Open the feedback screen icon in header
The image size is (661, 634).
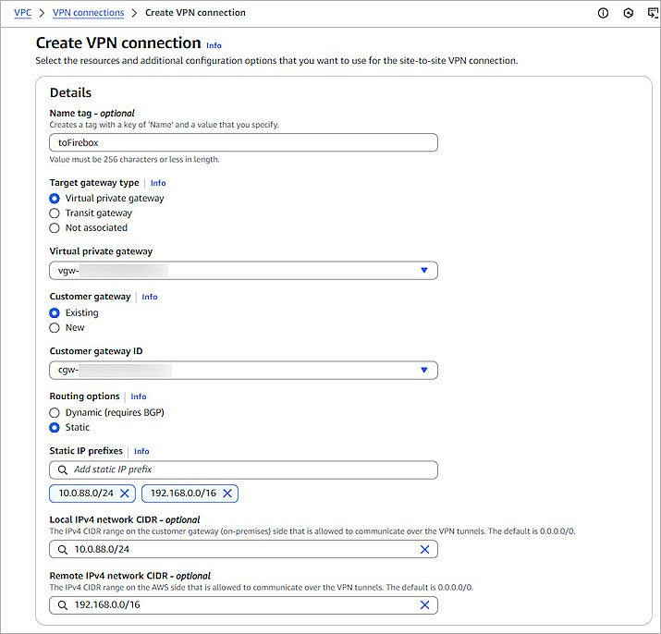point(653,14)
